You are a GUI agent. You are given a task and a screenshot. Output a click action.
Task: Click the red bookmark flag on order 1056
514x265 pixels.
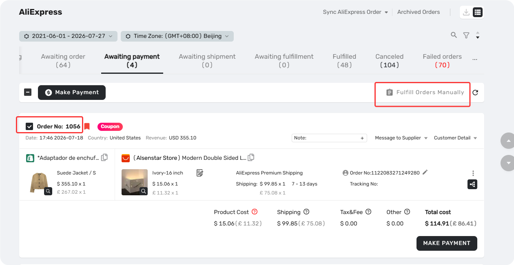tap(87, 126)
